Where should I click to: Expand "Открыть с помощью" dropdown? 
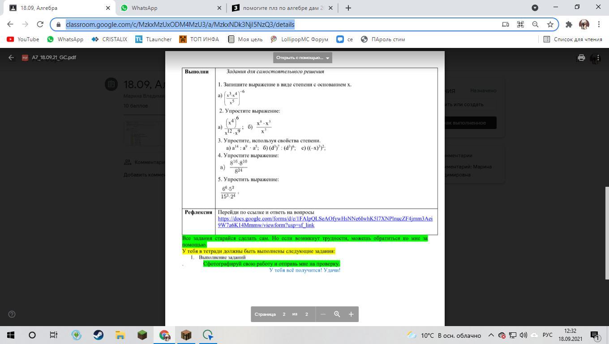point(303,58)
